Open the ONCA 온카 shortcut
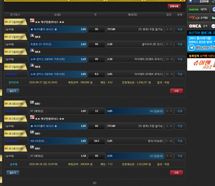The image size is (215, 186). [x=198, y=26]
